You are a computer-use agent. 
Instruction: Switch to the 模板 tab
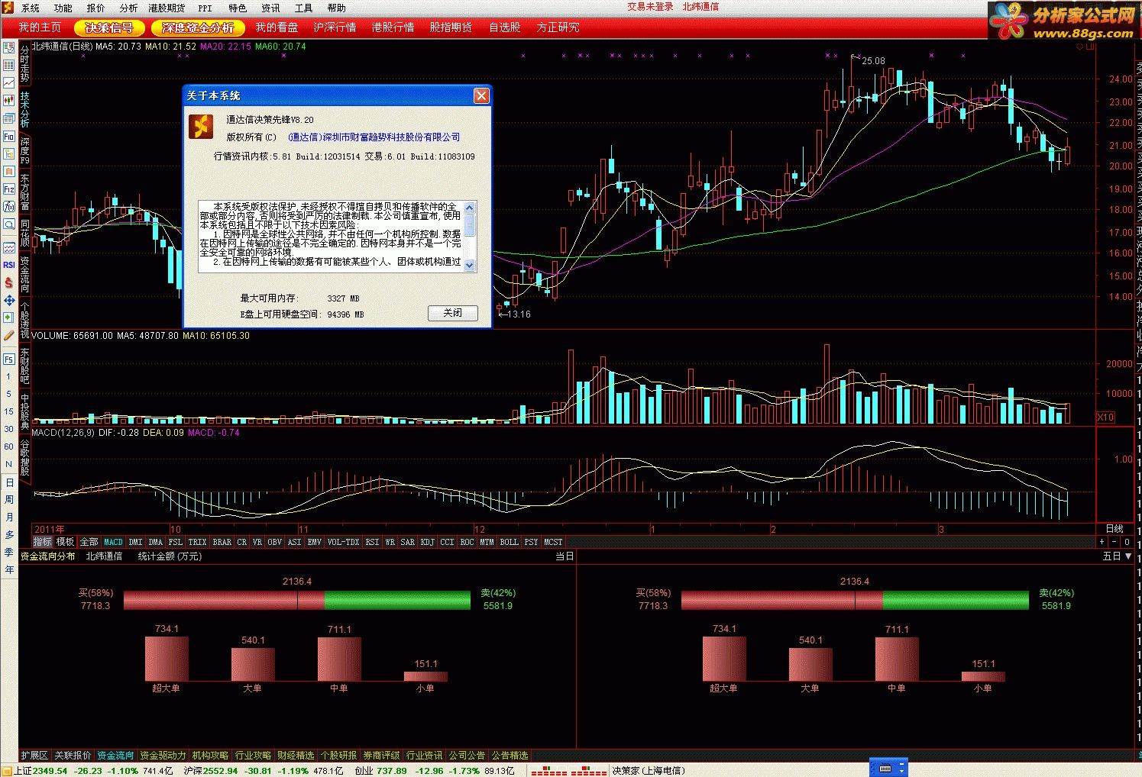tap(66, 542)
